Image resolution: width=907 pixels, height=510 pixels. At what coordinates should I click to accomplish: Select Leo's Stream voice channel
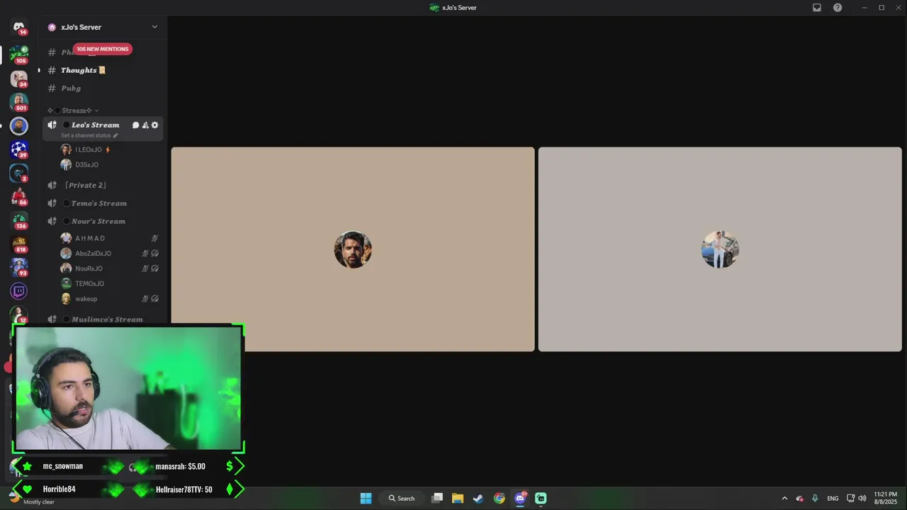pyautogui.click(x=95, y=125)
